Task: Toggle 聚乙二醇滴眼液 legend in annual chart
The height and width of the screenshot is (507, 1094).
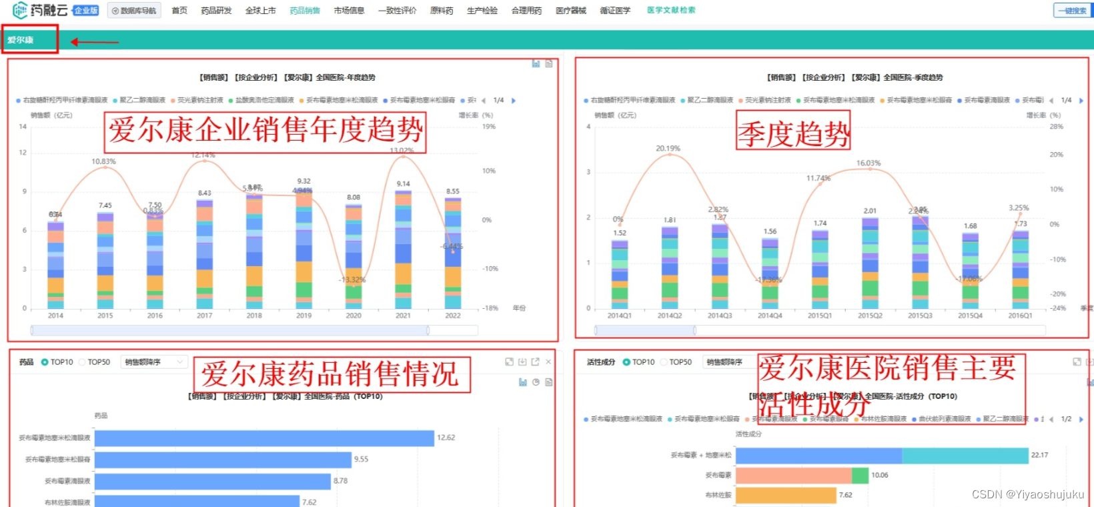Action: (x=139, y=100)
